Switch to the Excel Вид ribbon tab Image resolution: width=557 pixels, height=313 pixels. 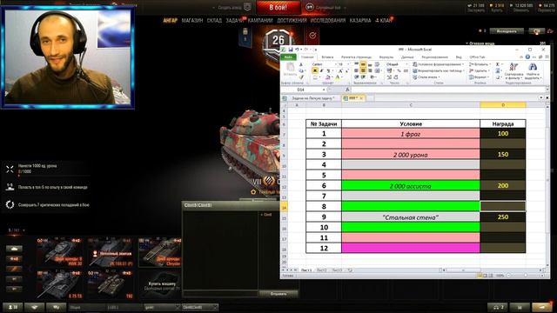(459, 57)
